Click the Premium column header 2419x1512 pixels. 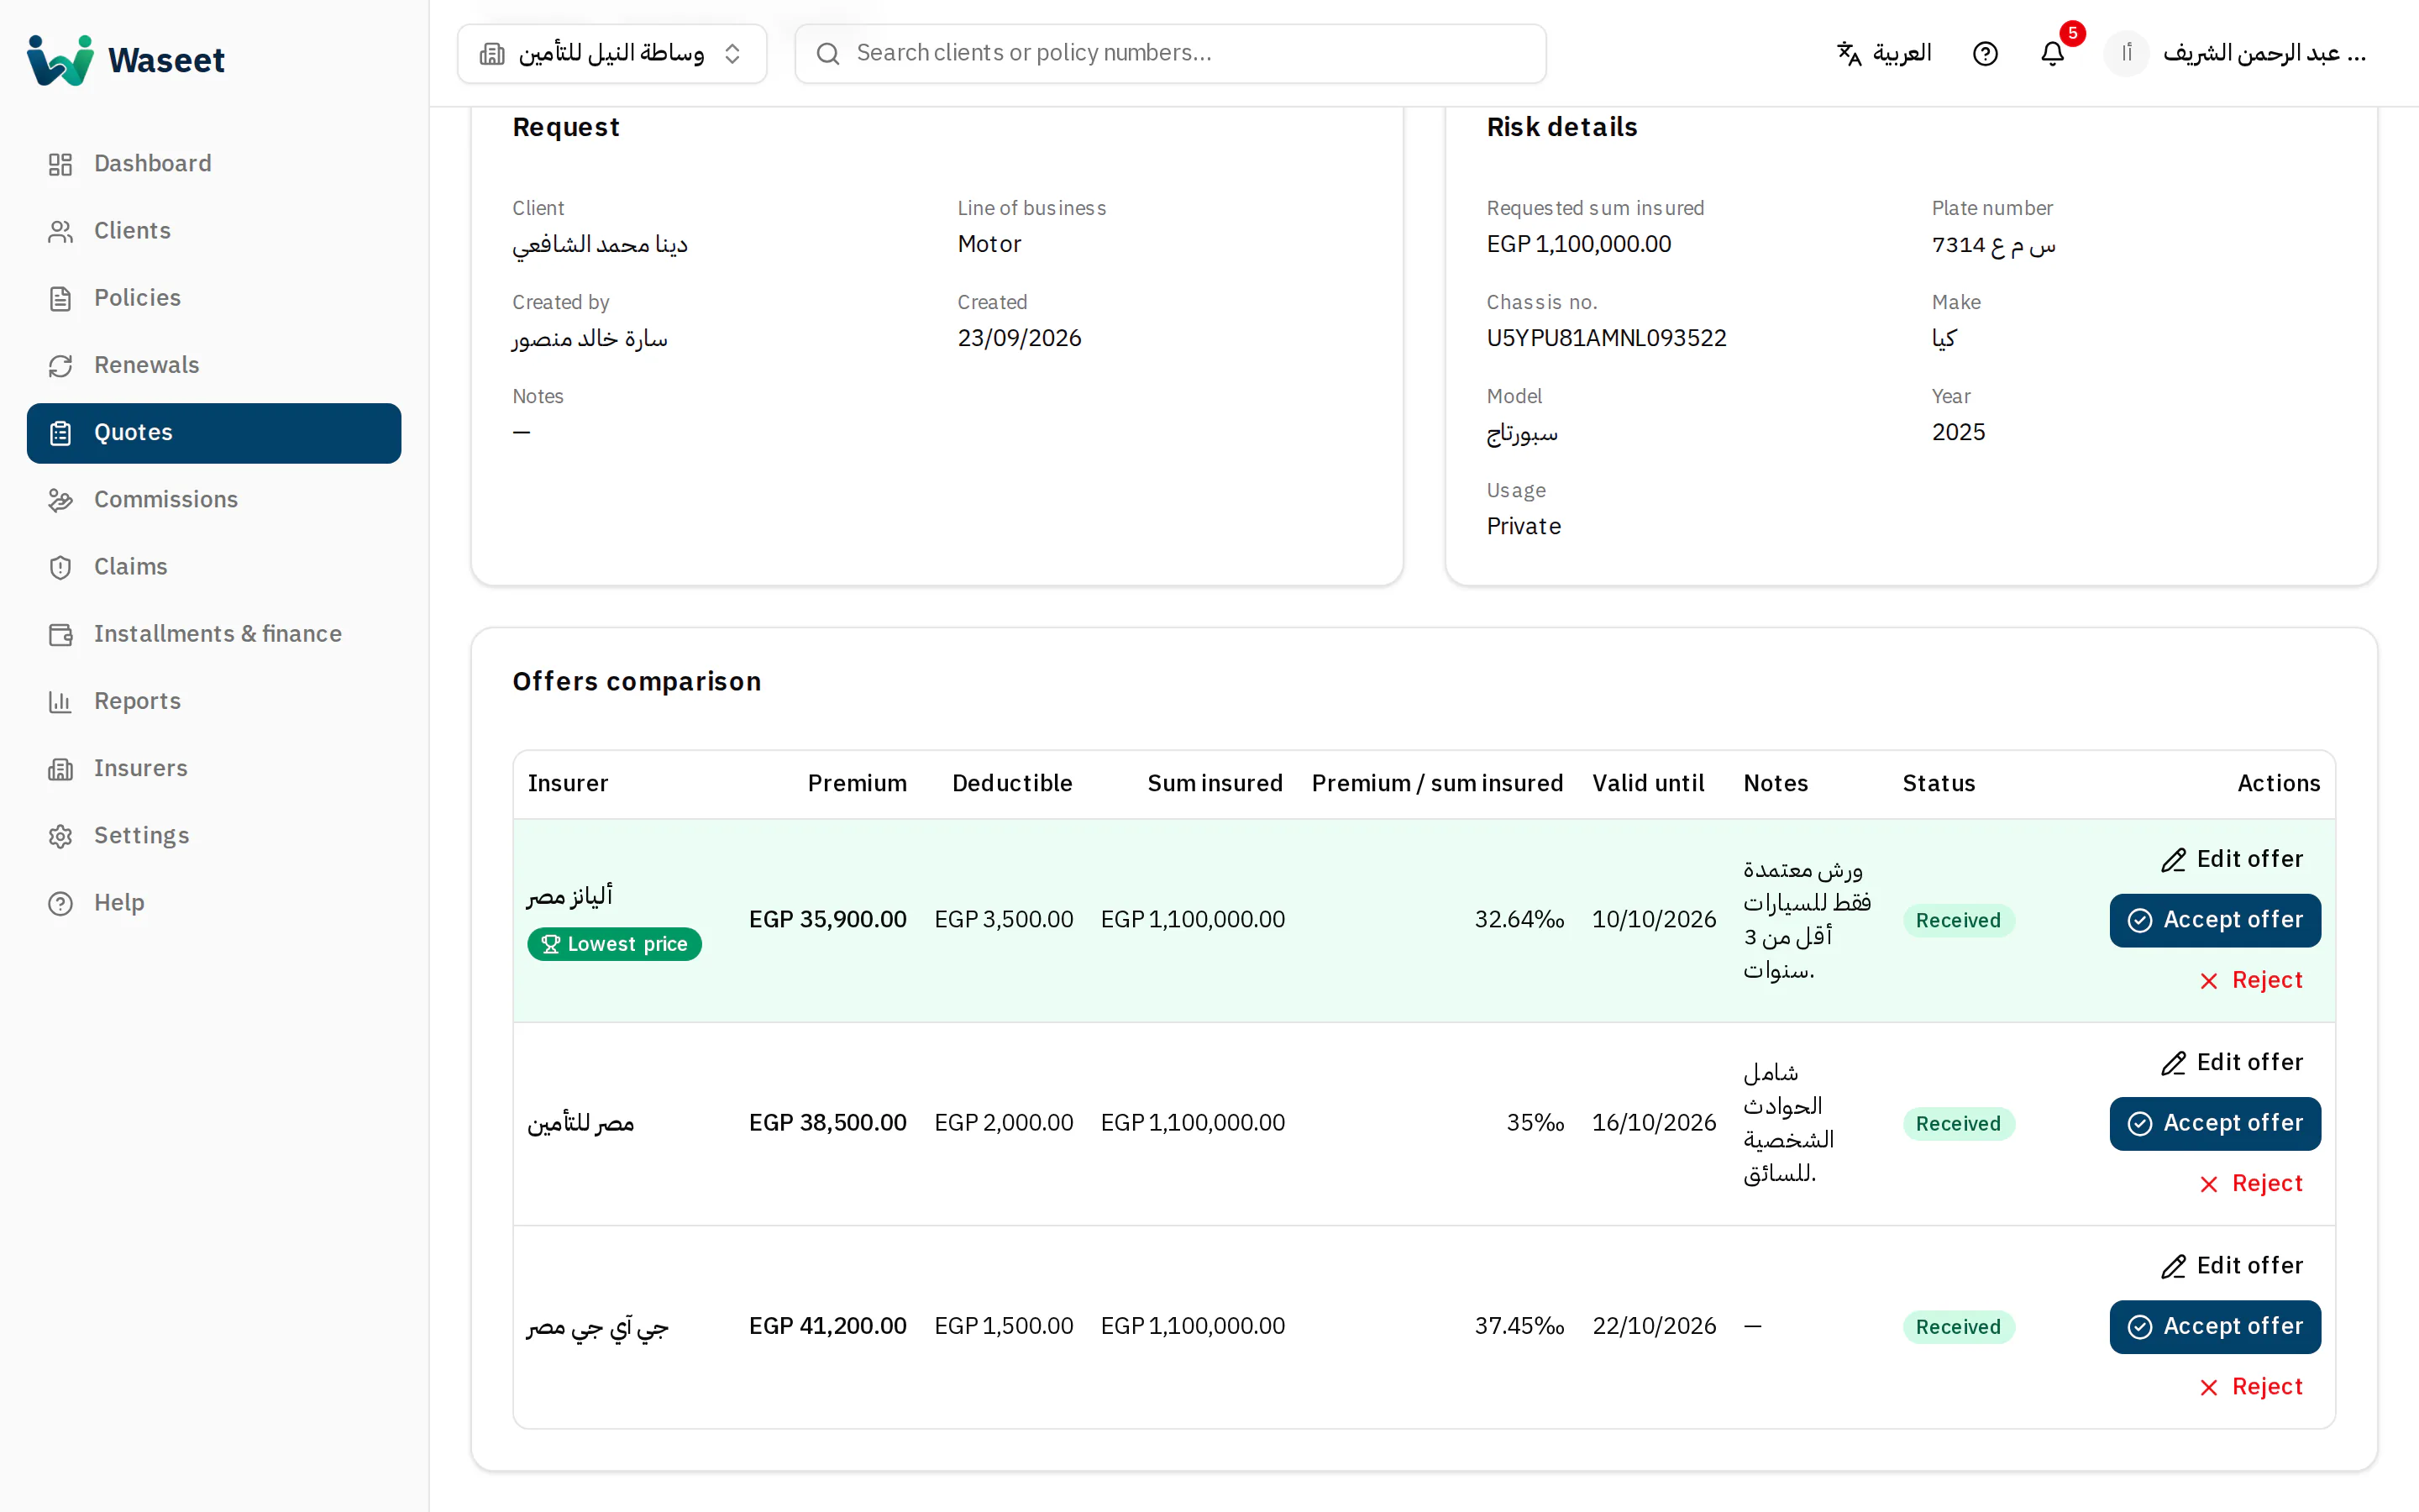857,783
